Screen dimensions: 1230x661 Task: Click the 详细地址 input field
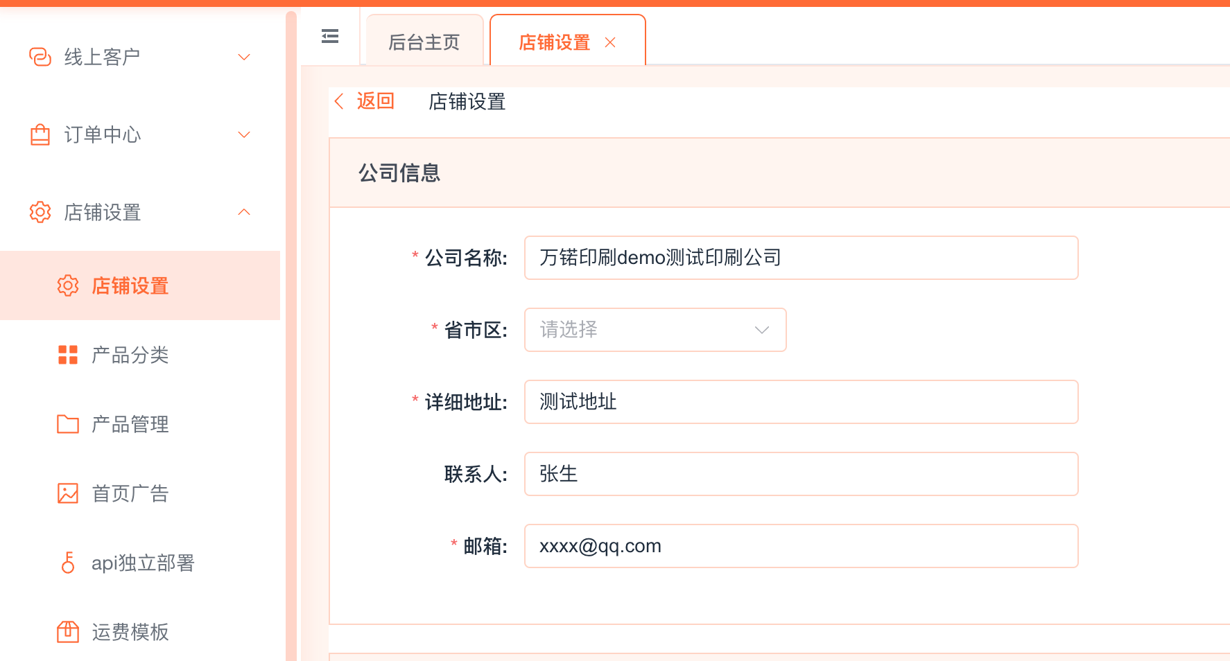pos(801,402)
